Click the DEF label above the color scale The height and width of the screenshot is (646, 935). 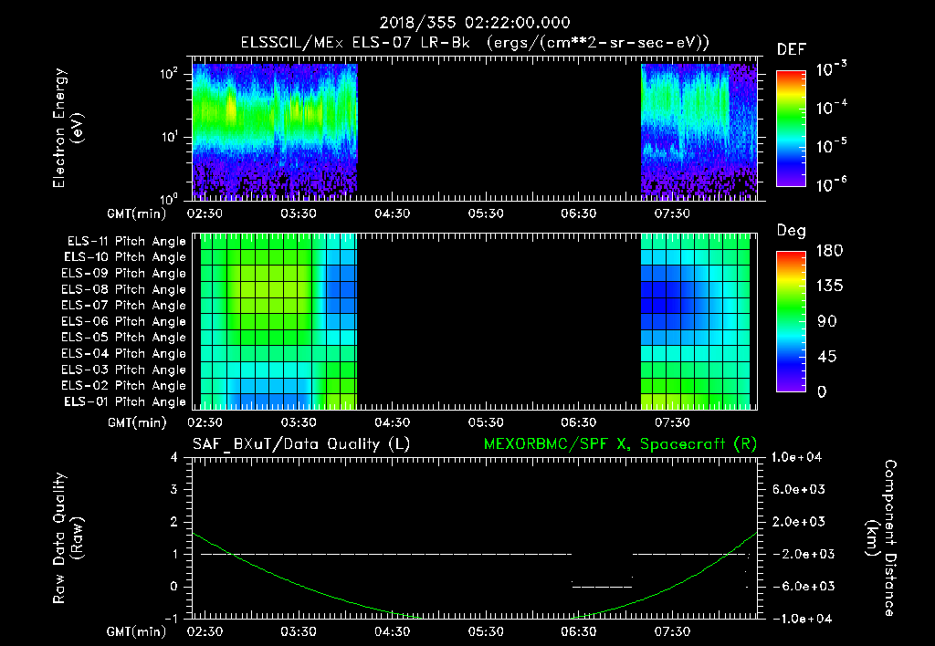(791, 50)
